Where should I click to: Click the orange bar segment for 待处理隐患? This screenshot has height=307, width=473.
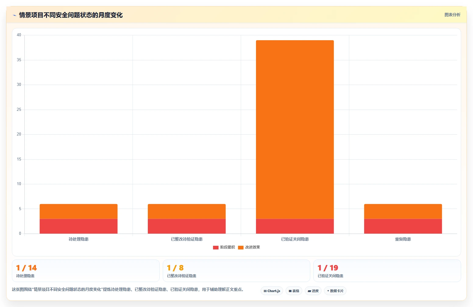(x=79, y=211)
